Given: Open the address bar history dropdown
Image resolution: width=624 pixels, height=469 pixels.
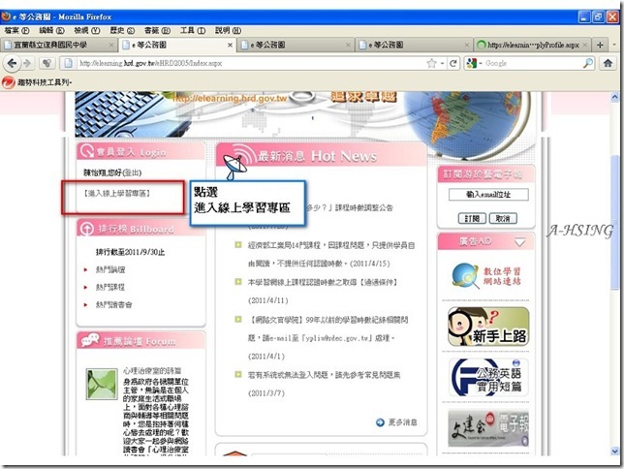Looking at the screenshot, I should click(443, 64).
